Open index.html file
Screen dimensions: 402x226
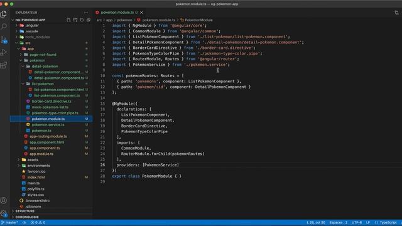click(x=36, y=177)
